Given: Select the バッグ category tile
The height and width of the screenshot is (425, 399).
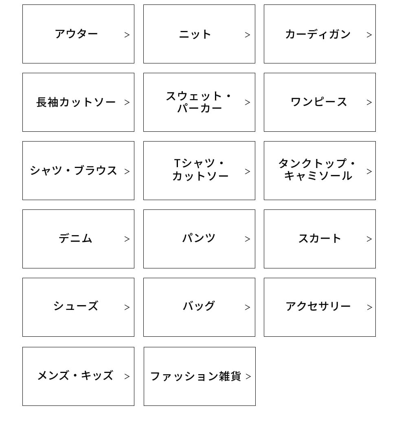Looking at the screenshot, I should [198, 307].
